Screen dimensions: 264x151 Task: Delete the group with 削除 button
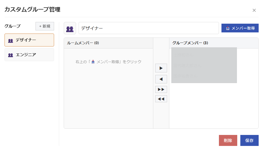[228, 140]
